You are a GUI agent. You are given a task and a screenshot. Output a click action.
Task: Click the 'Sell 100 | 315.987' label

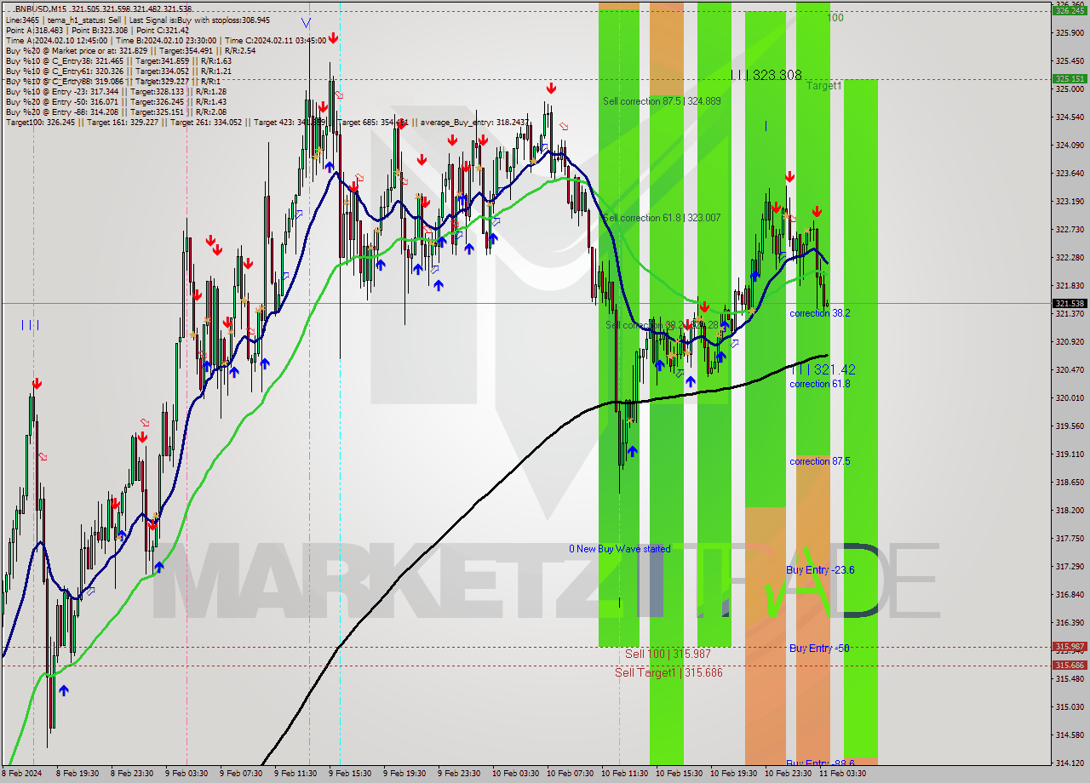[668, 654]
